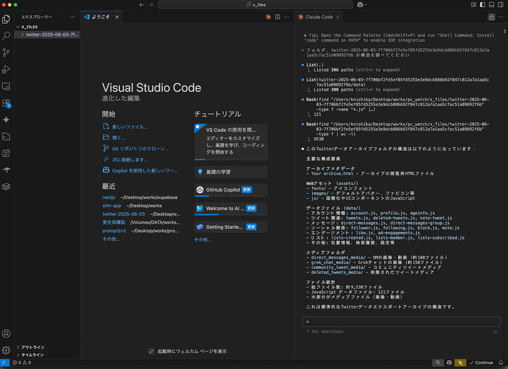This screenshot has height=369, width=508.
Task: Open the Welcome to AI tutorial
Action: pyautogui.click(x=231, y=209)
